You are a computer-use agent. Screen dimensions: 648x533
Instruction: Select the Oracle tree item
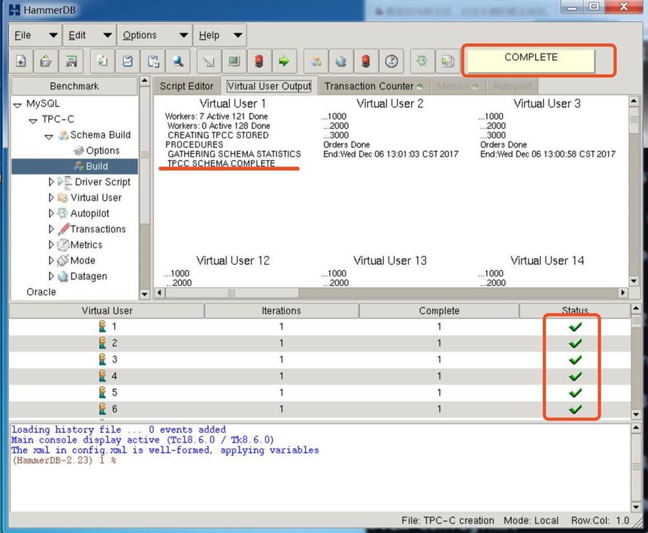click(41, 292)
